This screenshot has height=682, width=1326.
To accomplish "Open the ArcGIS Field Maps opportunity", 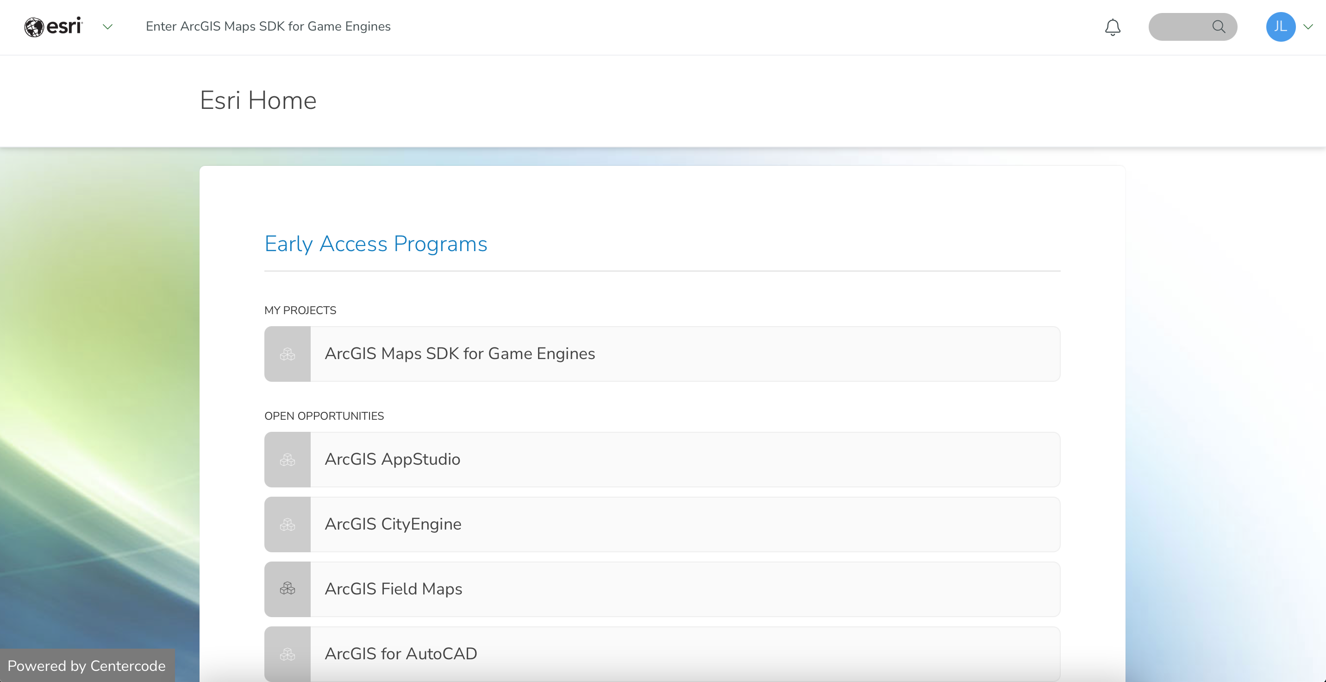I will pos(662,589).
